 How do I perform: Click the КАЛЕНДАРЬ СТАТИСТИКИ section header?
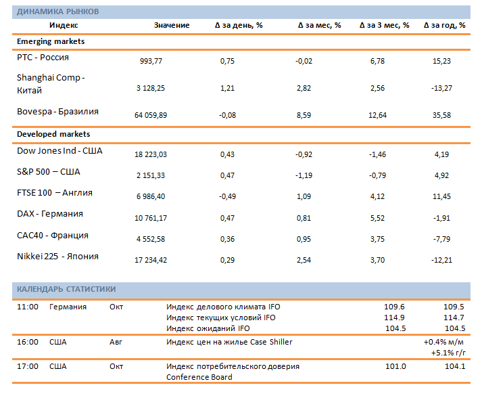coord(66,290)
